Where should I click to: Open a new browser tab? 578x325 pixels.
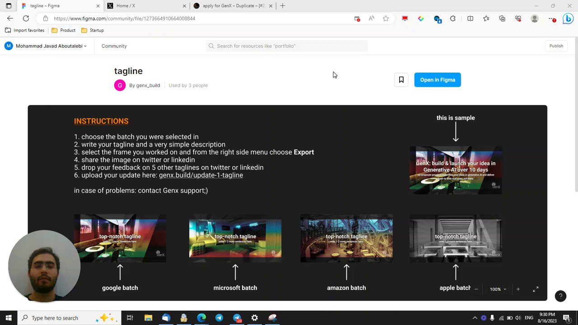[283, 6]
